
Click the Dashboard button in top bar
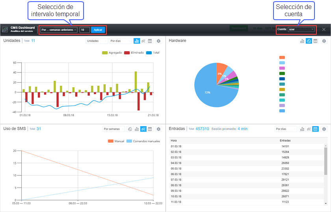[x=239, y=28]
